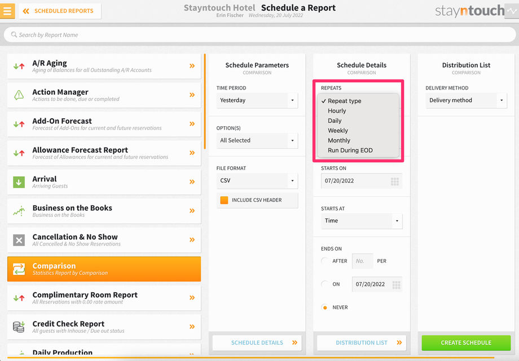519x361 pixels.
Task: Toggle Include CSV Header checkbox
Action: 224,200
